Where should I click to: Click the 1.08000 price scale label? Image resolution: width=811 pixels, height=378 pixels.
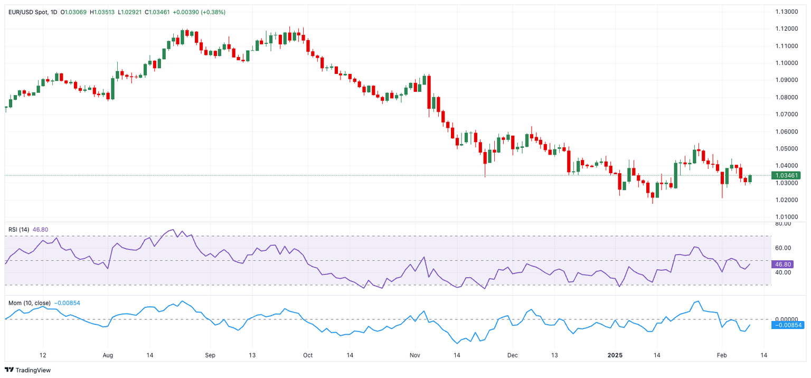pyautogui.click(x=786, y=98)
